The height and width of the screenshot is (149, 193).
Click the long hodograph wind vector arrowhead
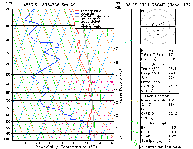(x=164, y=23)
